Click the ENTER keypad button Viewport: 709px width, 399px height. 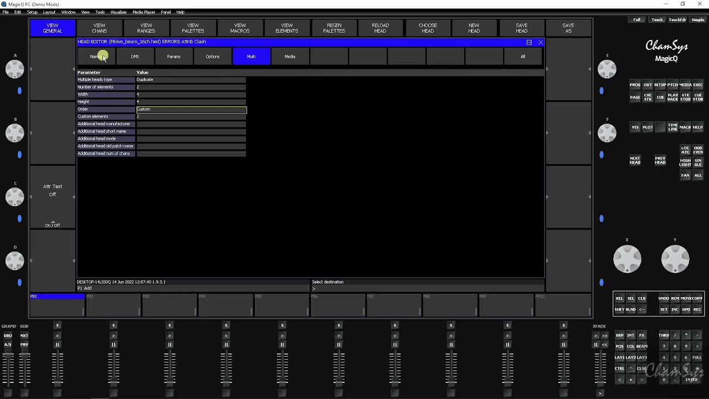click(692, 380)
